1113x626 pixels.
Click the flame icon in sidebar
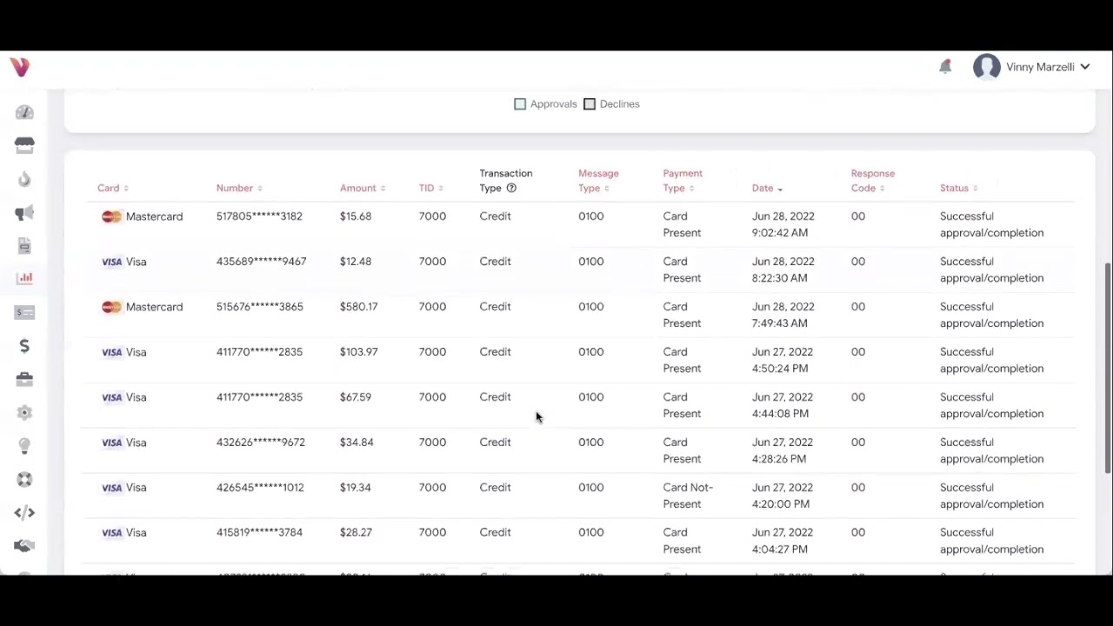click(24, 179)
